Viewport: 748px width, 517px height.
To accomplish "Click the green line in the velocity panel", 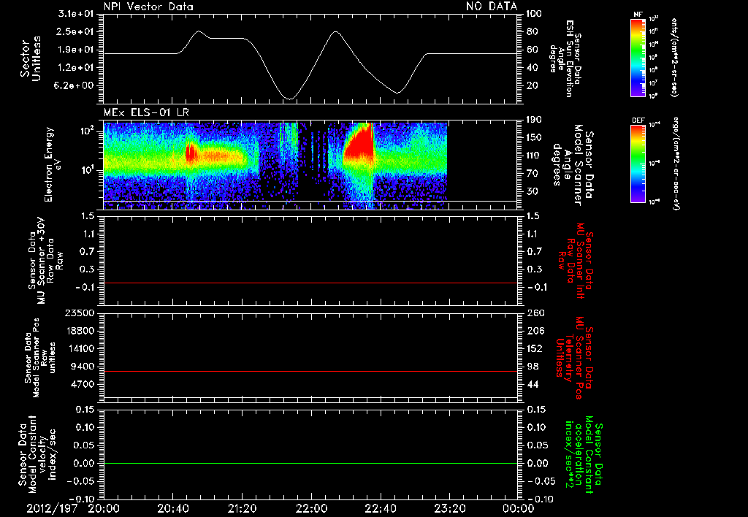I will 310,463.
